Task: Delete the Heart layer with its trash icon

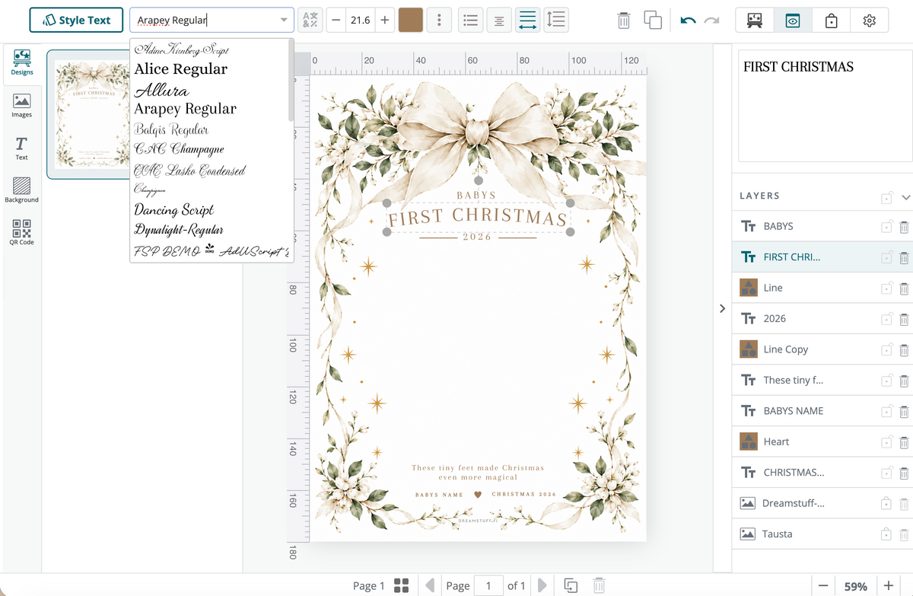Action: point(904,441)
